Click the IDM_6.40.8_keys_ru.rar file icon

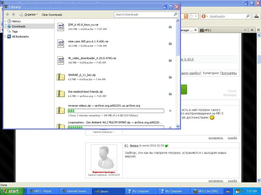pyautogui.click(x=61, y=27)
